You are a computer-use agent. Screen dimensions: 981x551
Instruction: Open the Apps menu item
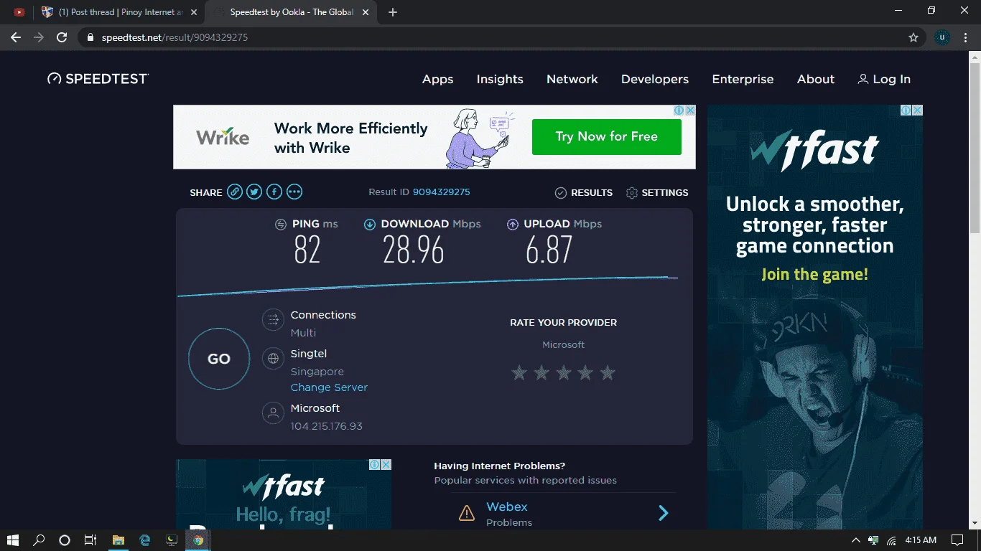(x=438, y=79)
